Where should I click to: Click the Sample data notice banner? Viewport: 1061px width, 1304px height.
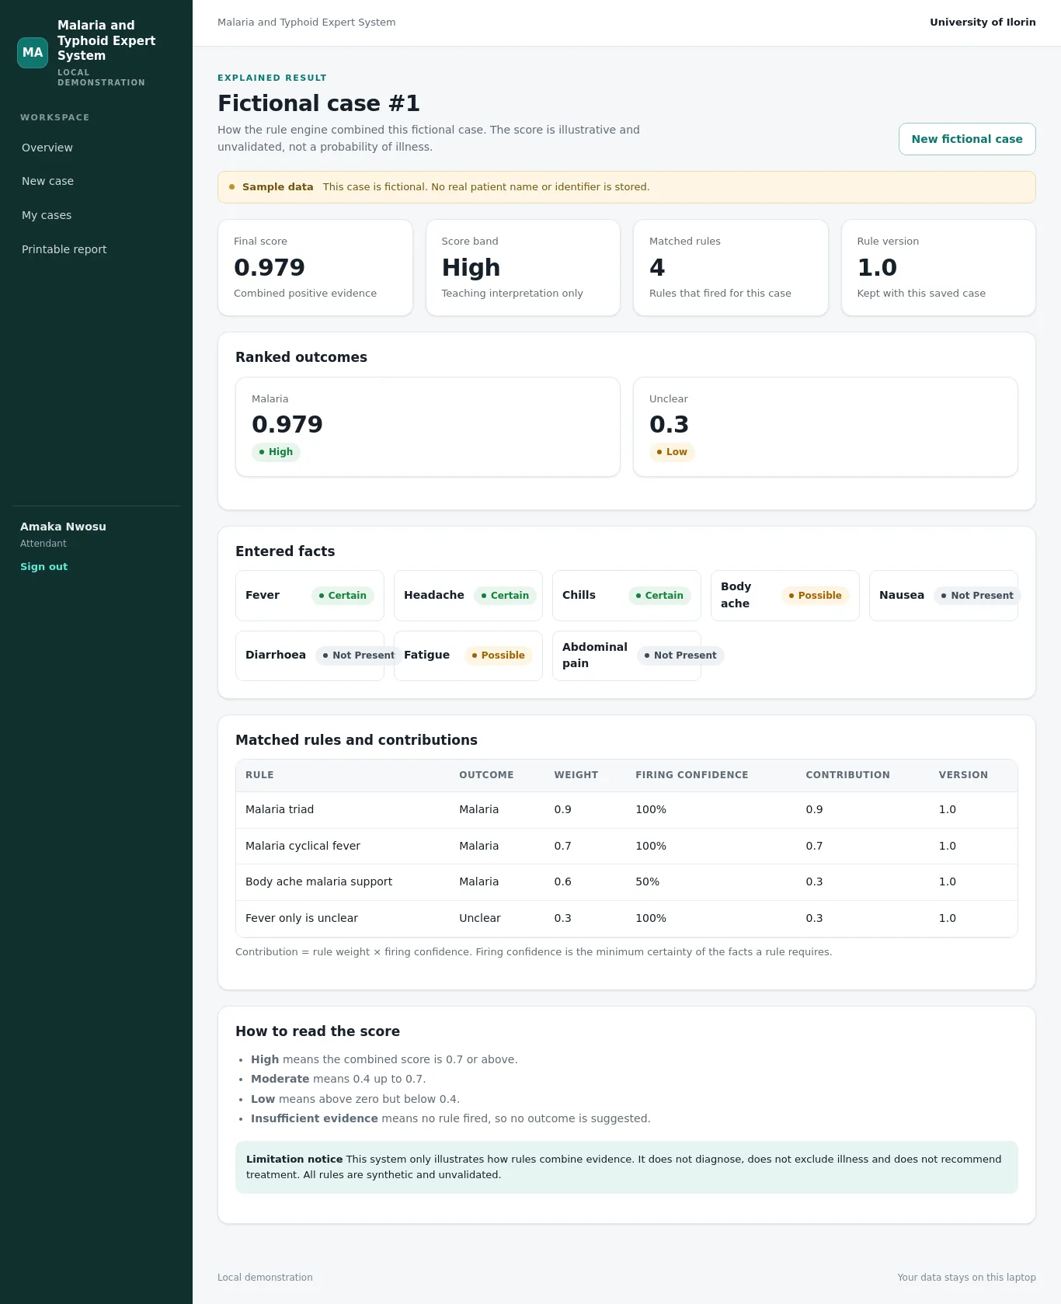click(627, 187)
